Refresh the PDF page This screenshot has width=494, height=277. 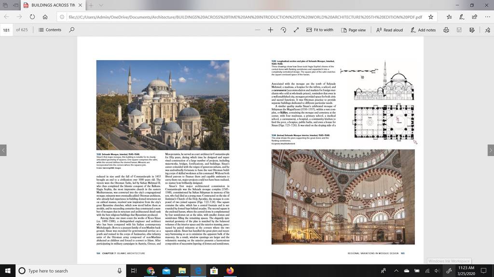(x=32, y=17)
